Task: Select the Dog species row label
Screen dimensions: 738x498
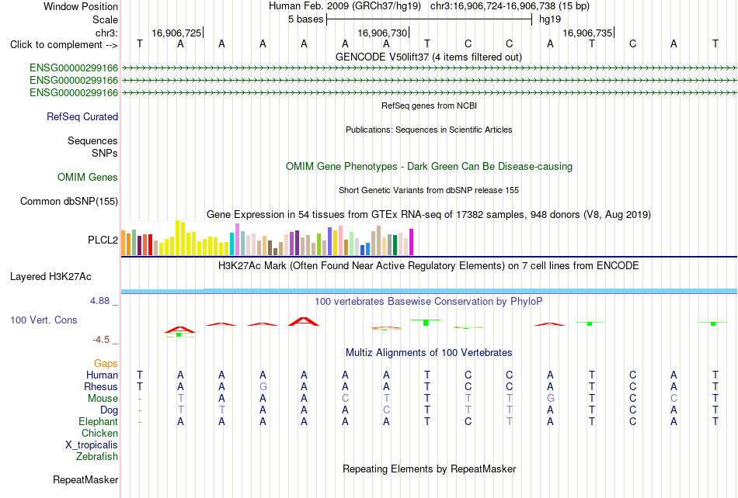Action: (109, 410)
